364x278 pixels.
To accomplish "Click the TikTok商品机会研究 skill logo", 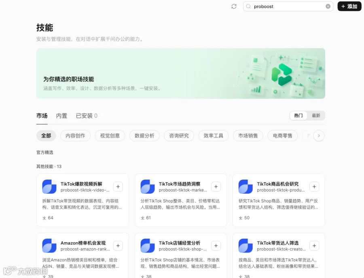I will (245, 186).
